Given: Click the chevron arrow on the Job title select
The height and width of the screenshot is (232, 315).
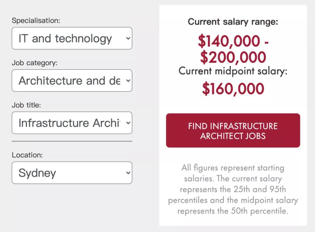Looking at the screenshot, I should coord(128,123).
